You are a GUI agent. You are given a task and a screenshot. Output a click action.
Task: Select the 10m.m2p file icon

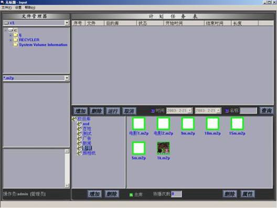[212, 123]
